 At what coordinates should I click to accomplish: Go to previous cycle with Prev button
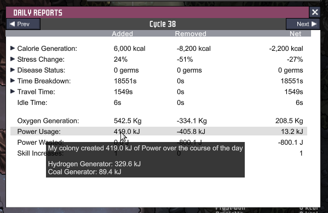23,24
